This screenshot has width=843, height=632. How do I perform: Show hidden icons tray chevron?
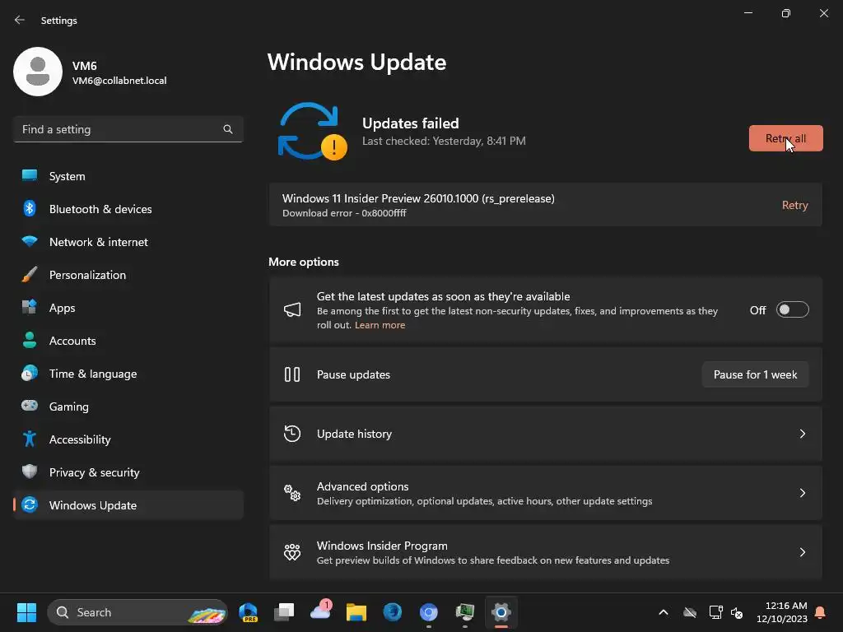point(664,612)
